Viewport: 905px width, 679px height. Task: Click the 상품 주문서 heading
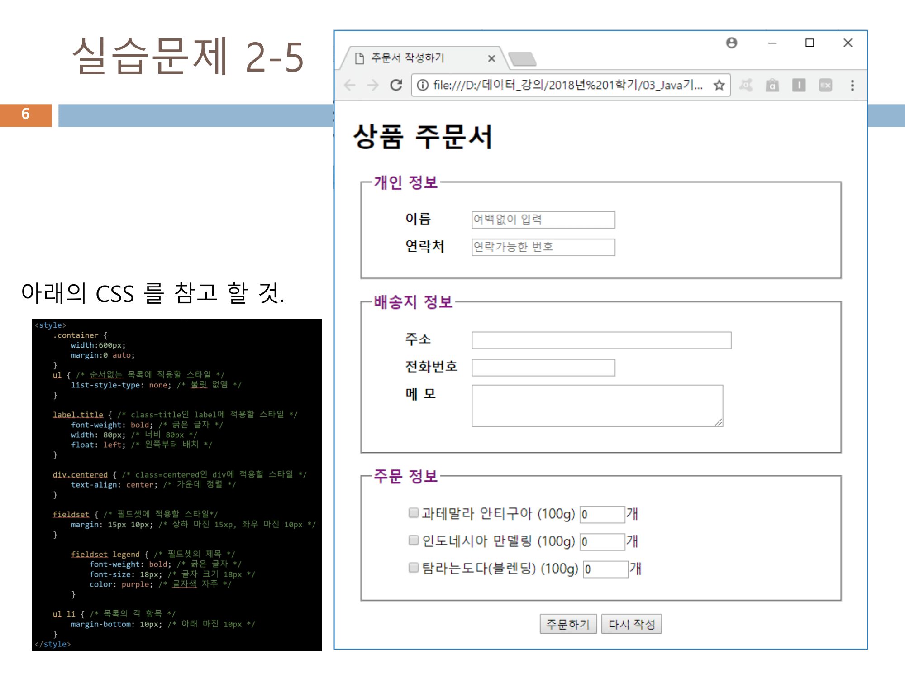pyautogui.click(x=423, y=137)
